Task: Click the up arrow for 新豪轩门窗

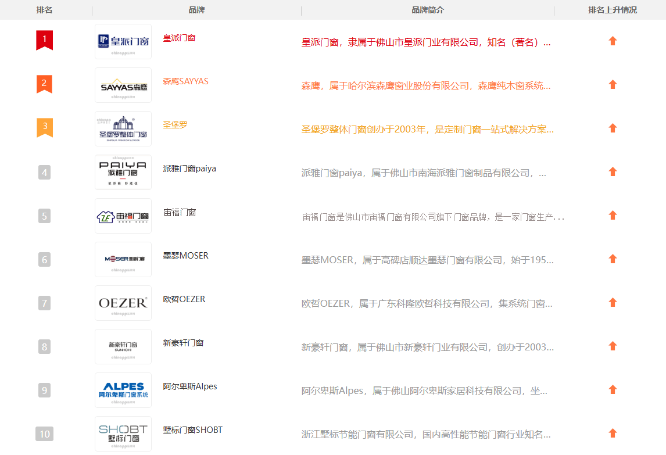Action: coord(613,346)
